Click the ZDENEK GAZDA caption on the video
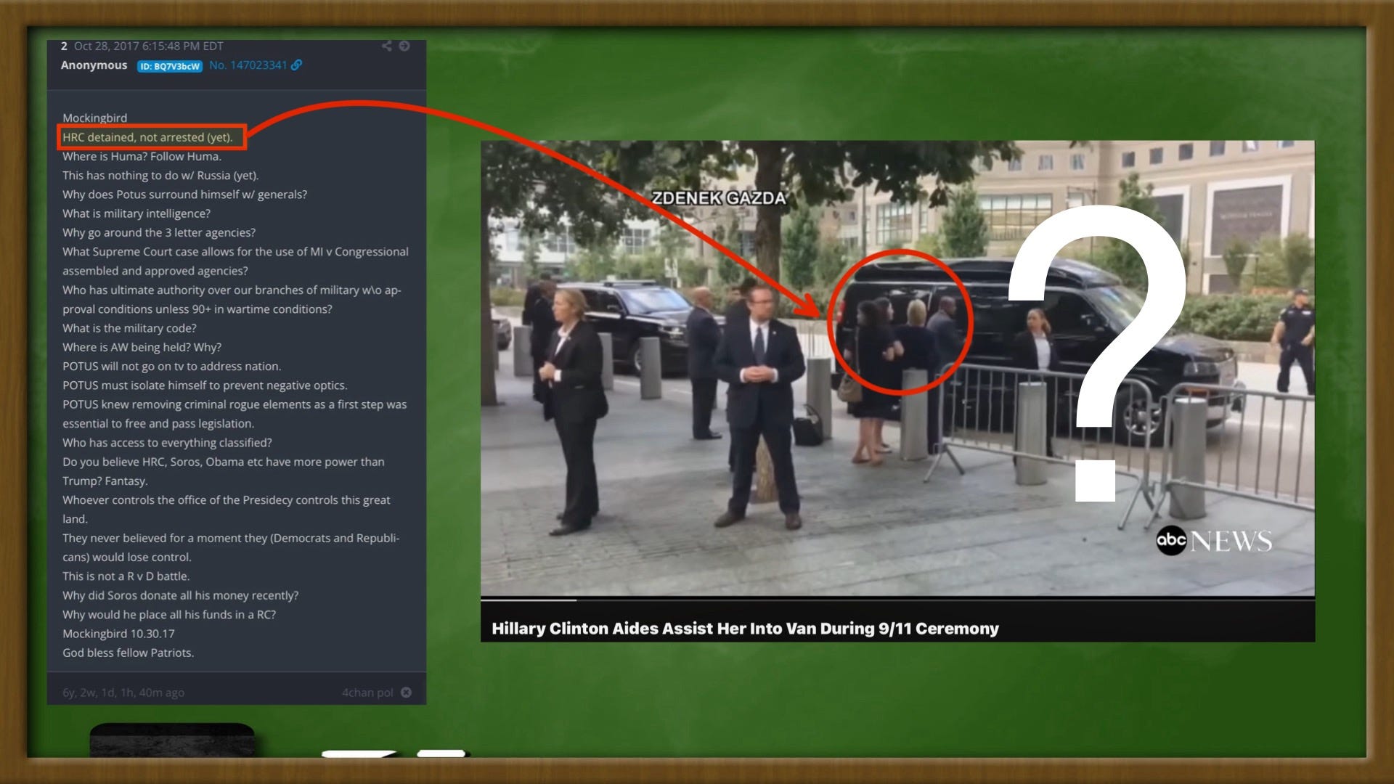This screenshot has width=1394, height=784. 719,198
